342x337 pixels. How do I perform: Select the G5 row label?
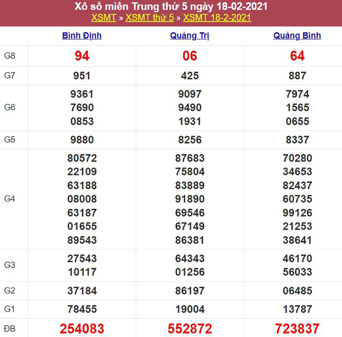point(10,140)
